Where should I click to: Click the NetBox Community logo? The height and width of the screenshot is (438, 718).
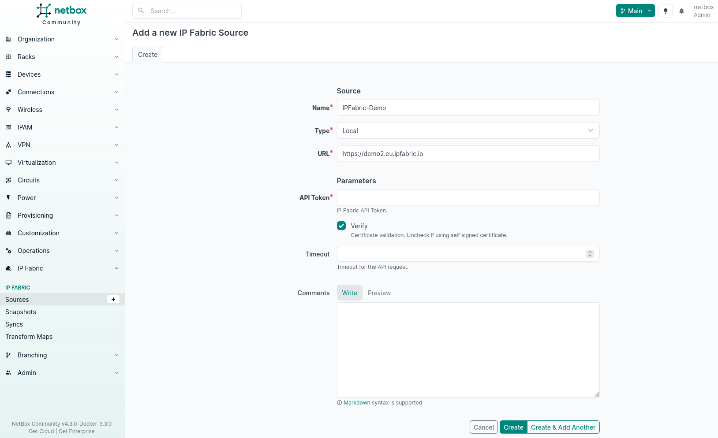coord(62,14)
